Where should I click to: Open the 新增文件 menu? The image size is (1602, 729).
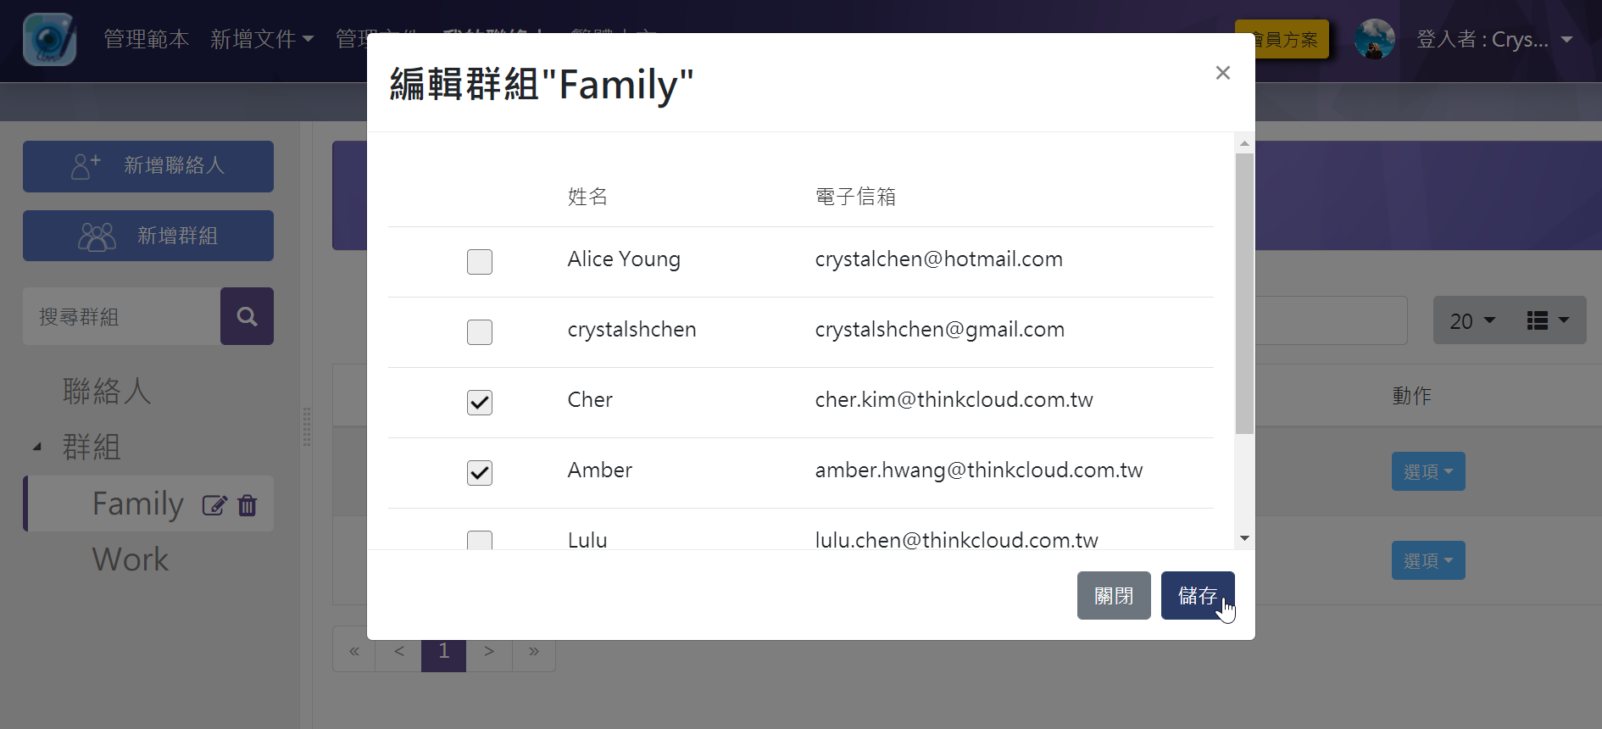[262, 39]
